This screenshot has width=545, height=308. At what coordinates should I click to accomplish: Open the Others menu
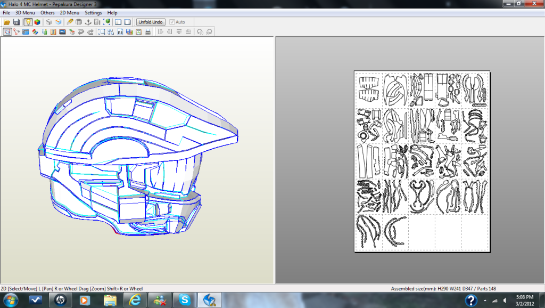pos(47,13)
